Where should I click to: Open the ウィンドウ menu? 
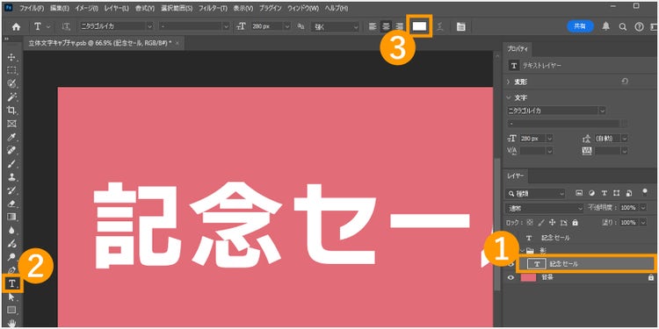302,8
